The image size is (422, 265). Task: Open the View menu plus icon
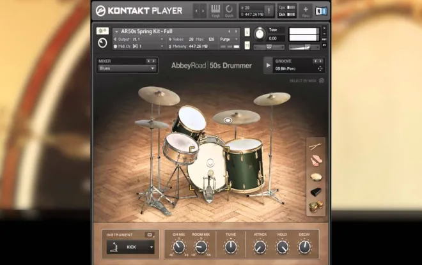pyautogui.click(x=306, y=11)
